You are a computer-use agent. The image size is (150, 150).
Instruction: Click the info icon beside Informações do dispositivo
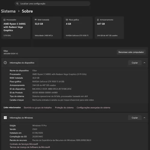coord(5,63)
